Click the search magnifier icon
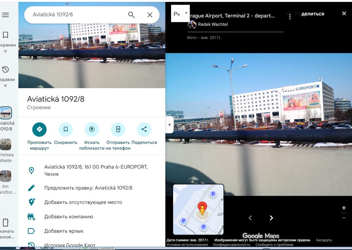This screenshot has height=250, width=352. pos(131,15)
